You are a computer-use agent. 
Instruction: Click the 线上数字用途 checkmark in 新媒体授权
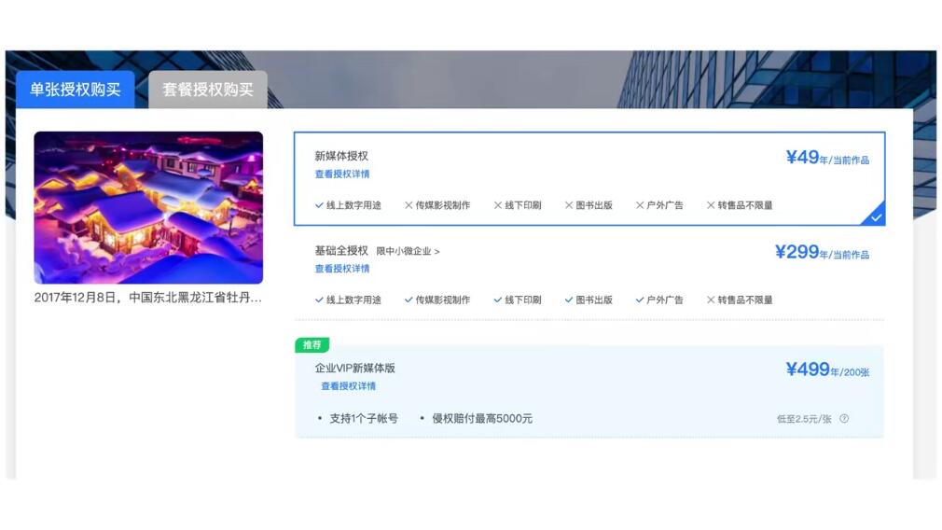pos(319,205)
